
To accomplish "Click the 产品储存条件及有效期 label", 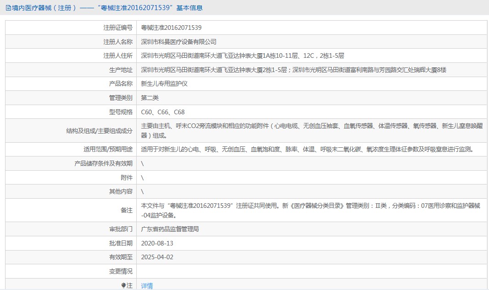I will point(104,163).
